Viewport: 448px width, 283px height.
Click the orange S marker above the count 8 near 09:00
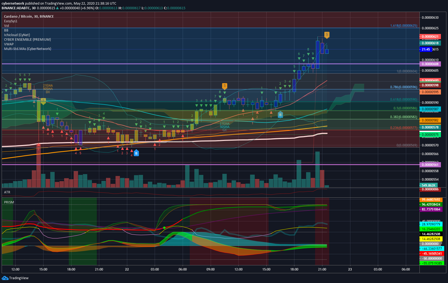click(x=225, y=86)
